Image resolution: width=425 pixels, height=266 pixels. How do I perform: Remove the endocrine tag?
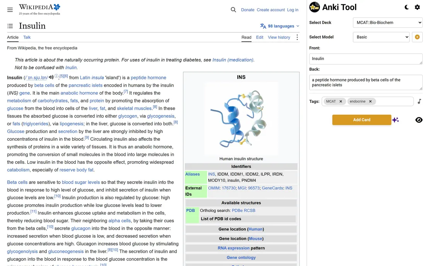point(370,101)
